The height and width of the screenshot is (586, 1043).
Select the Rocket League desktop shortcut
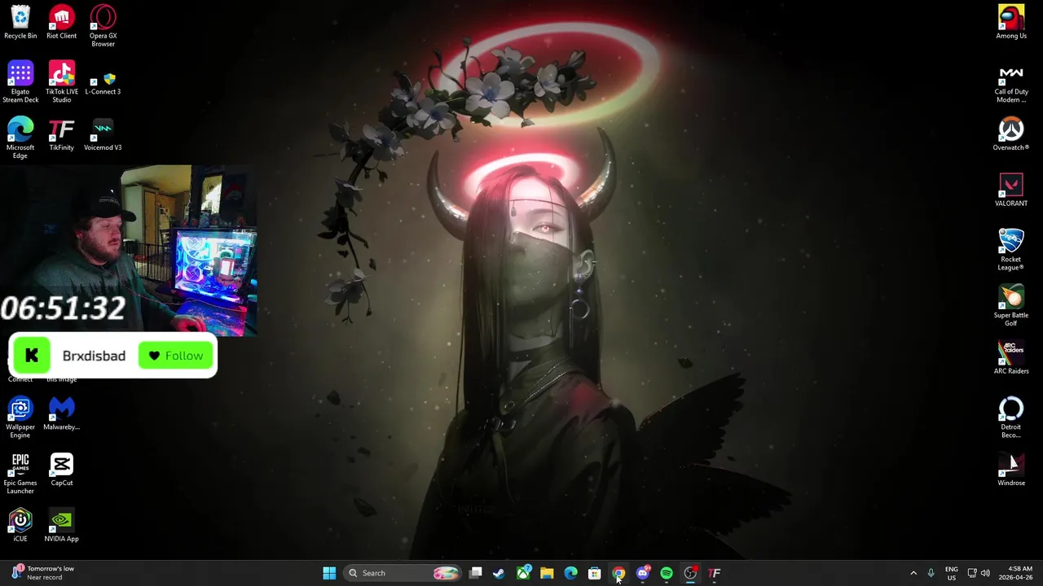[x=1011, y=250]
